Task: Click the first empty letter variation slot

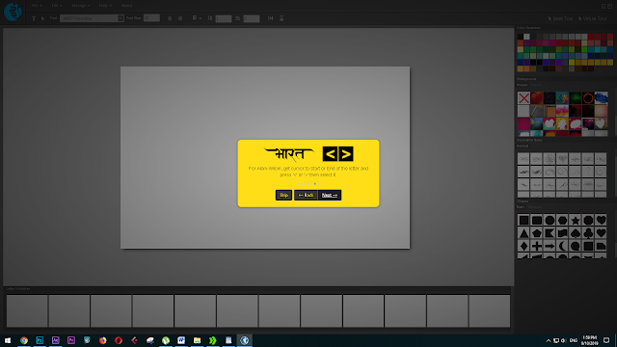Action: pos(27,310)
